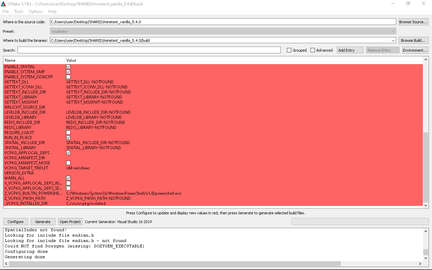Click the Search input field
This screenshot has height=270, width=432.
(149, 50)
